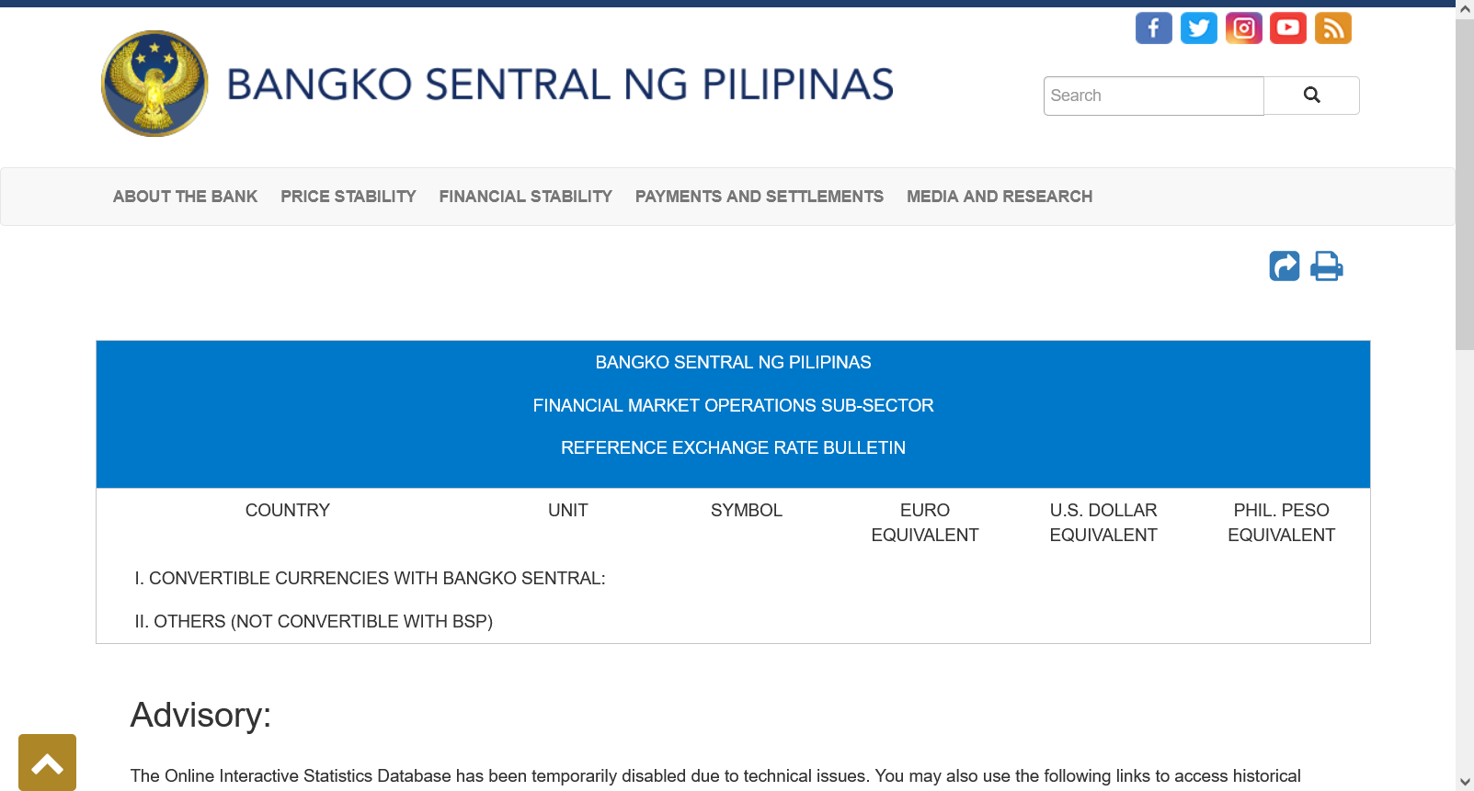Viewport: 1474px width, 791px height.
Task: Open the BSP Instagram icon
Action: (1243, 28)
